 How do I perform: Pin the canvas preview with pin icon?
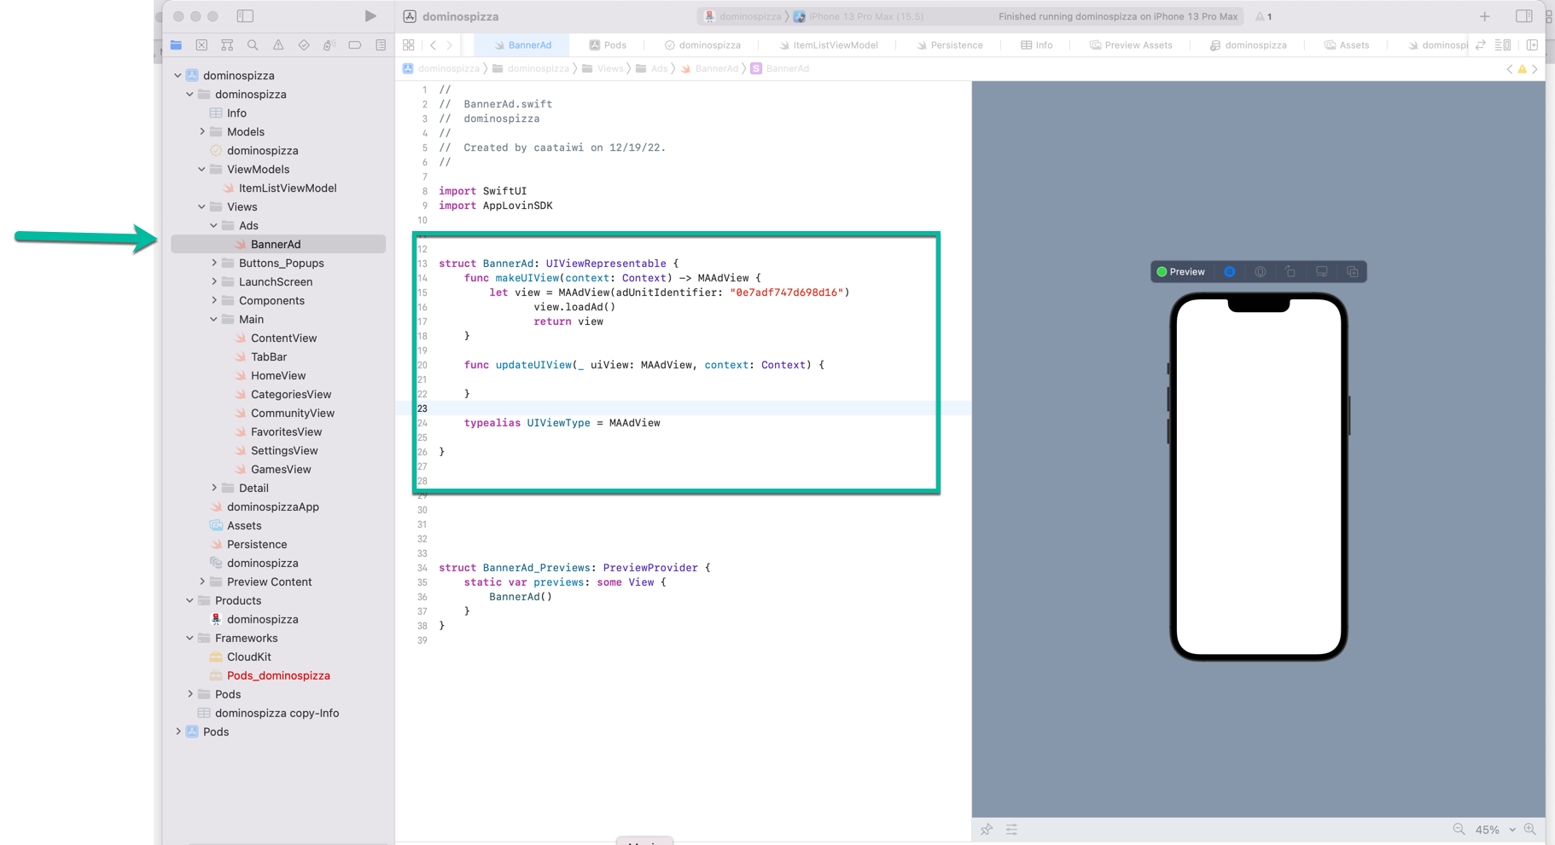click(x=987, y=829)
